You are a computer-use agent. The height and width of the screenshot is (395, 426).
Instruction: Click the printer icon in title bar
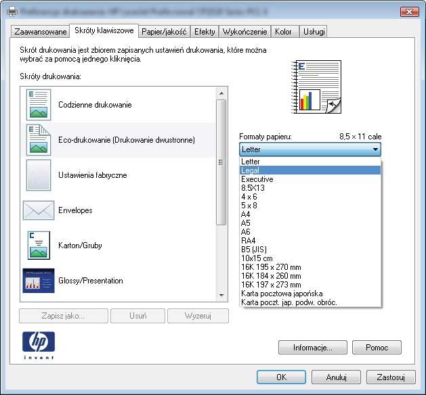coord(12,11)
